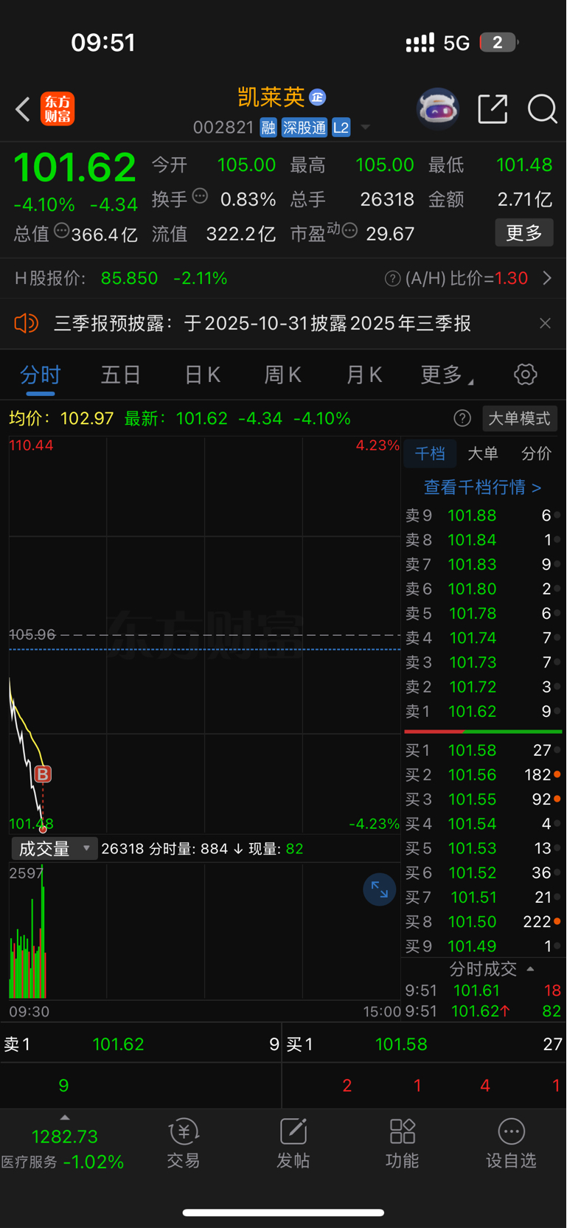567x1228 pixels.
Task: Tap 卖1 101.62 row in order book
Action: 484,712
